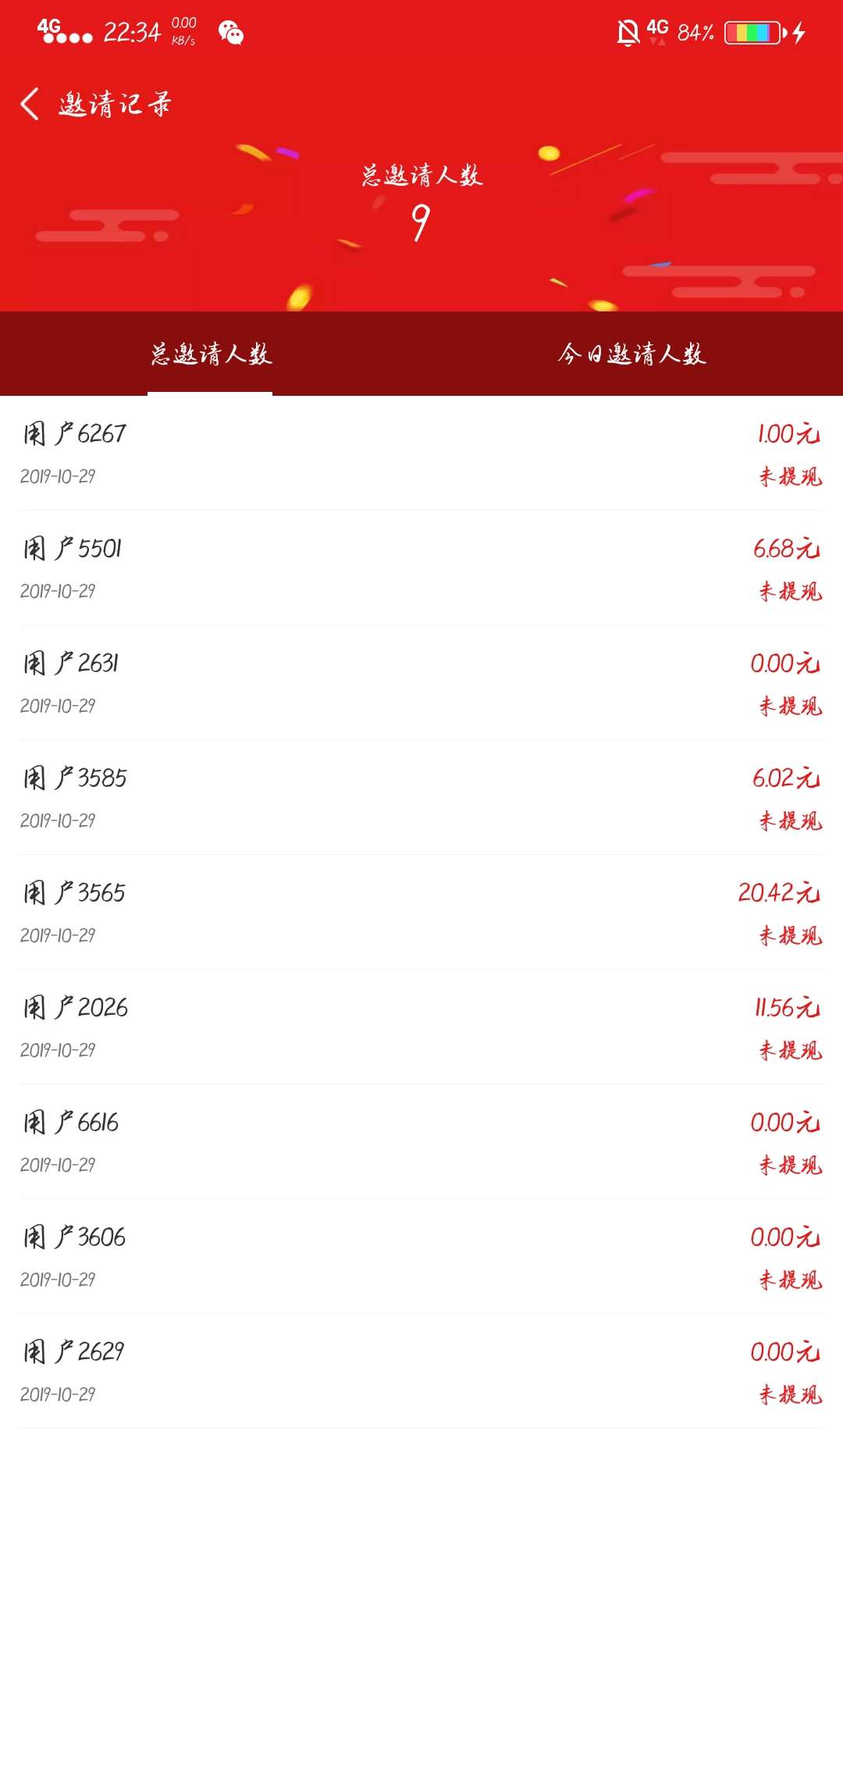Tap the muted bell notification icon
Screen dimensions: 843x1780
pos(628,33)
